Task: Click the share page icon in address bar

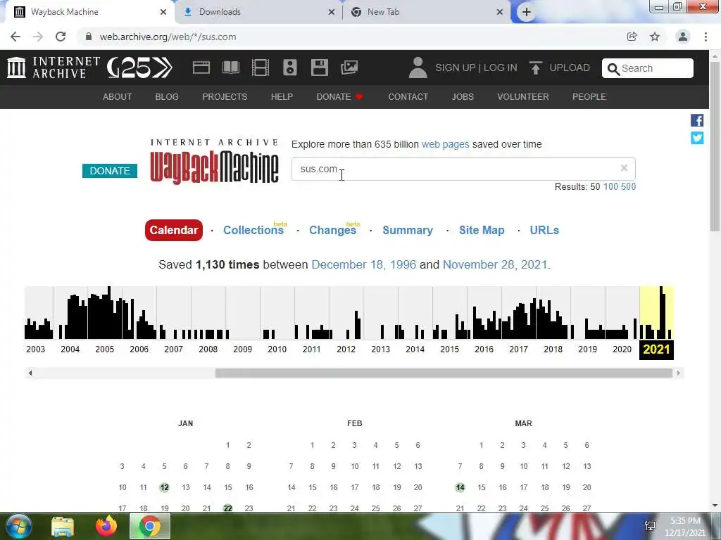Action: [632, 37]
